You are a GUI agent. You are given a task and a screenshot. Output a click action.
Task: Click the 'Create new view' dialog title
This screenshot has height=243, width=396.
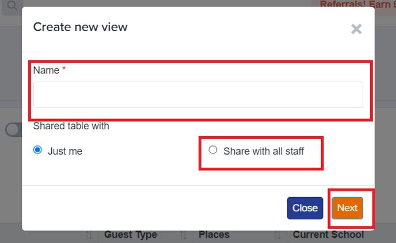pos(81,27)
